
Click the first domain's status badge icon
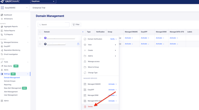[45, 38]
